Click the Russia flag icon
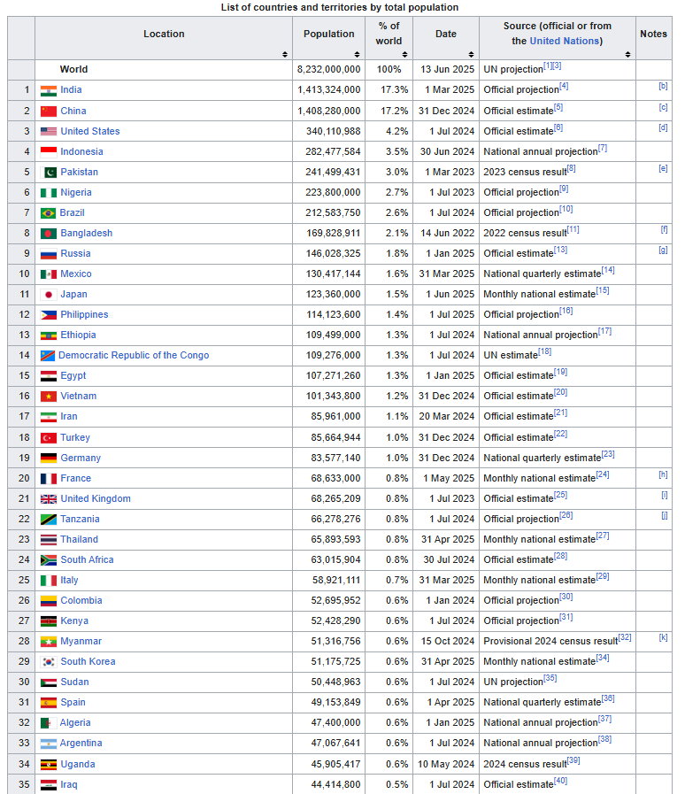Image resolution: width=685 pixels, height=794 pixels. [x=49, y=254]
